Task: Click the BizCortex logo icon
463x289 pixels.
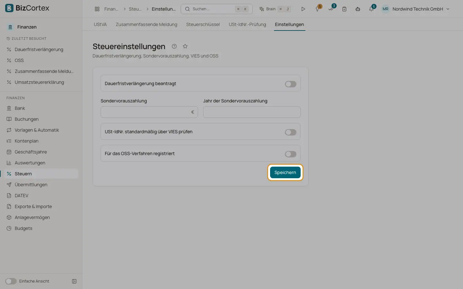Action: (x=9, y=8)
